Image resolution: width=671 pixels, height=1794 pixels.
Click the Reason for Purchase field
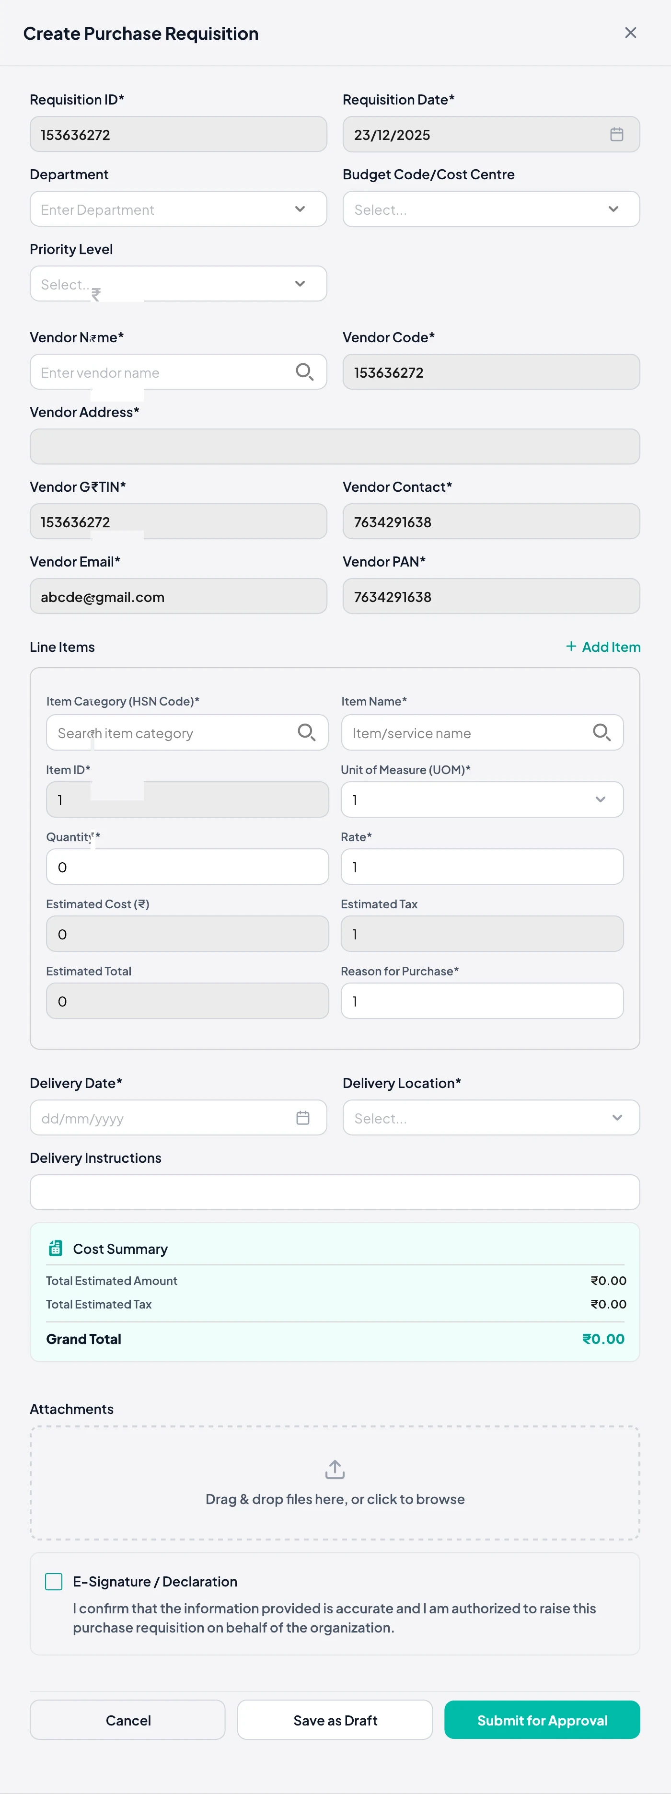482,1001
